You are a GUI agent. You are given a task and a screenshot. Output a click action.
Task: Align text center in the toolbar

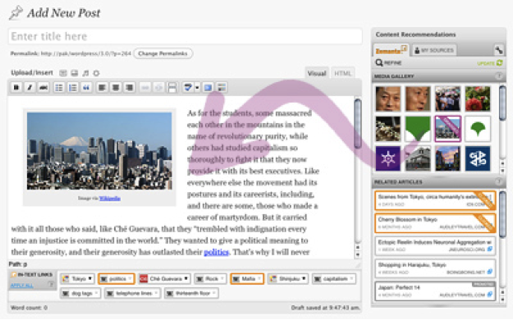pos(116,87)
